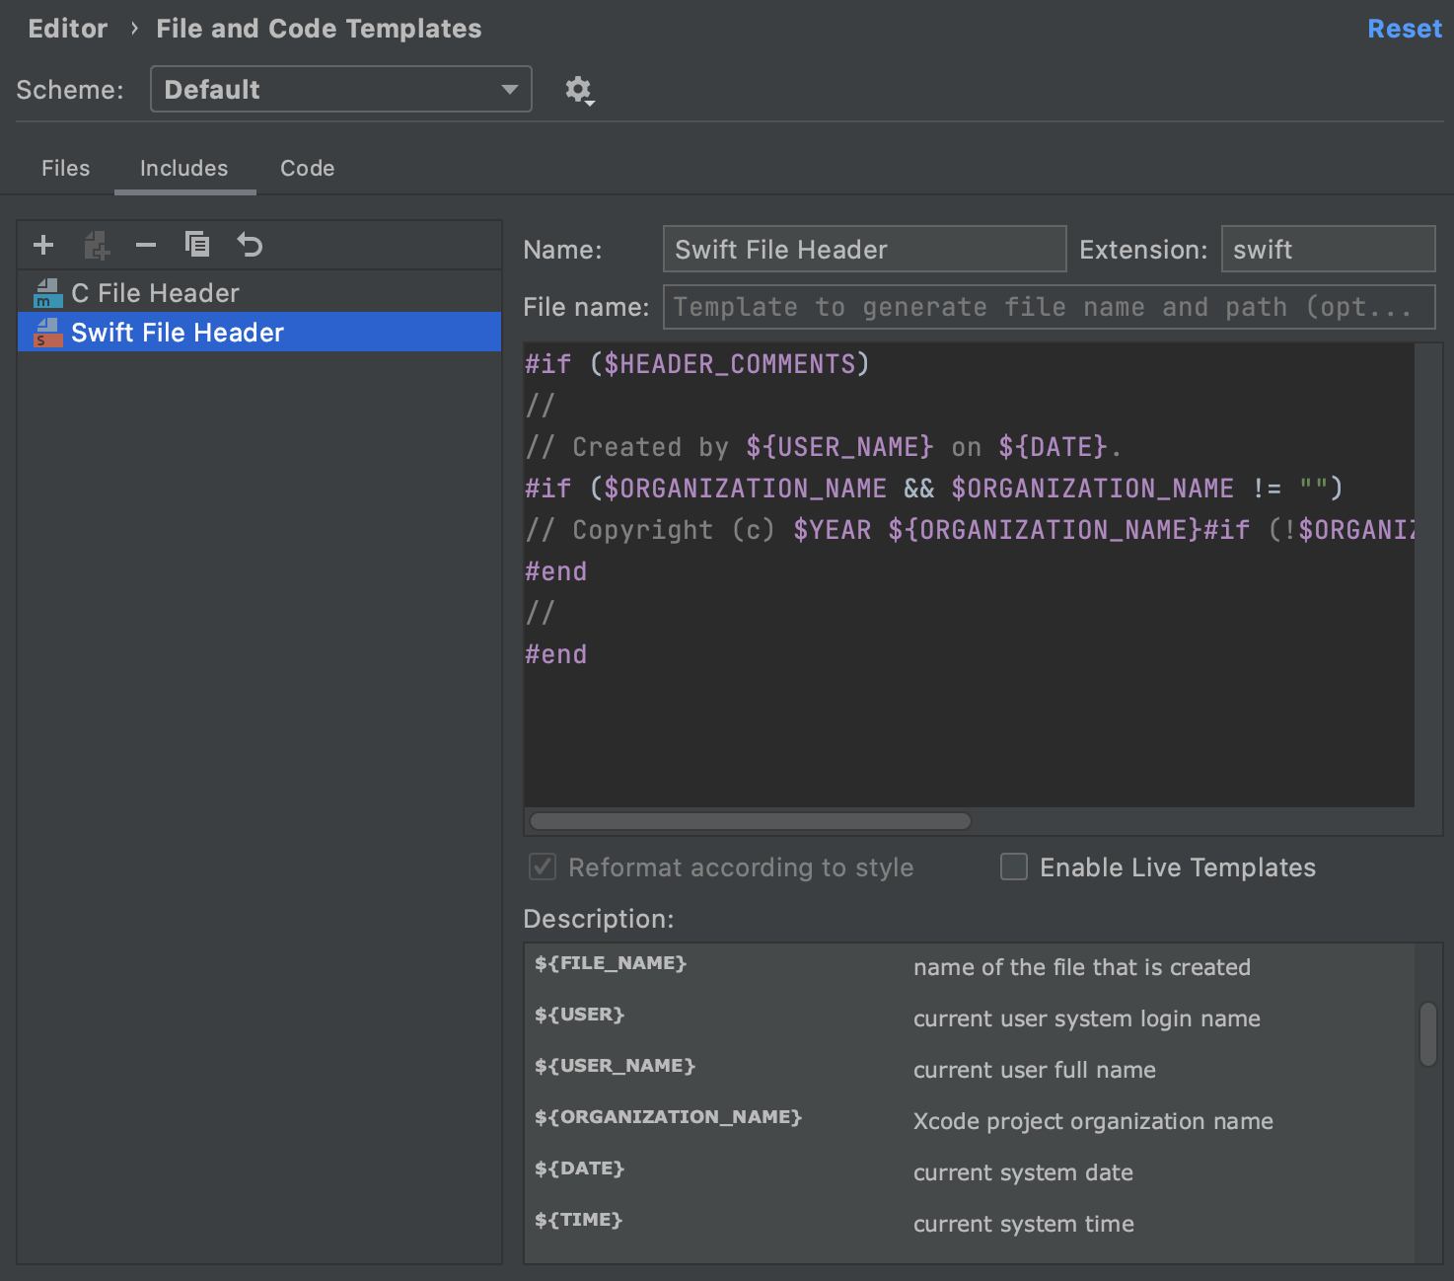Click ${FILE_NAME} in the description
Screen dimensions: 1454x1281
tap(611, 963)
